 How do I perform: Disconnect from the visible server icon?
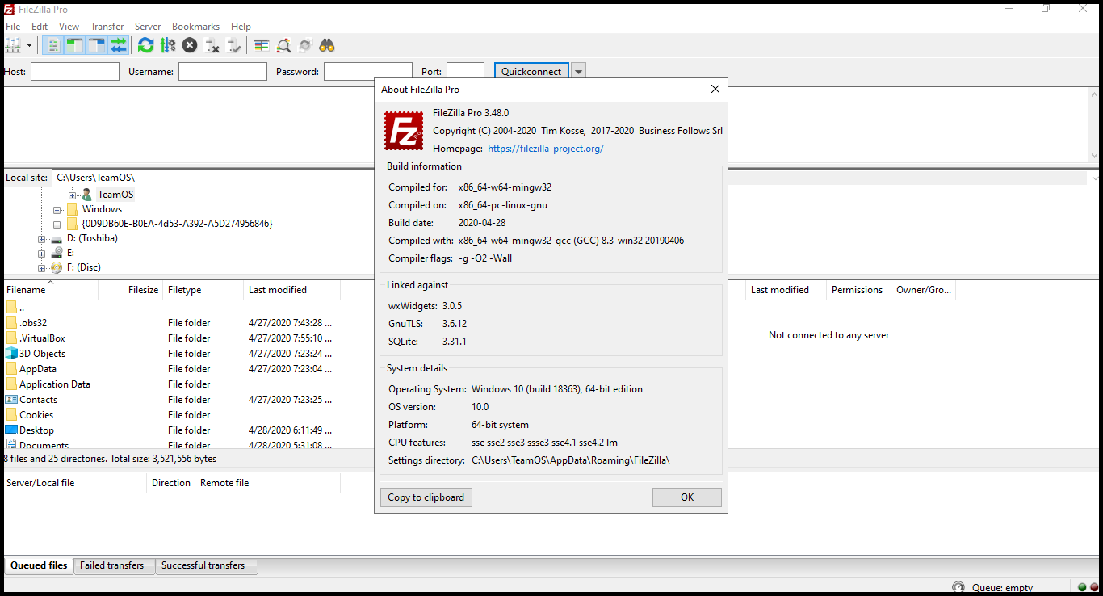click(212, 45)
